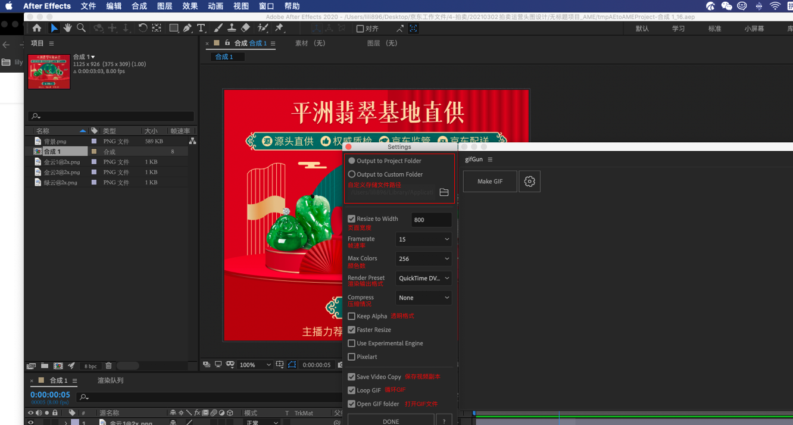Screen dimensions: 793x425
Task: Select Output to Custom Folder radio button
Action: (352, 174)
